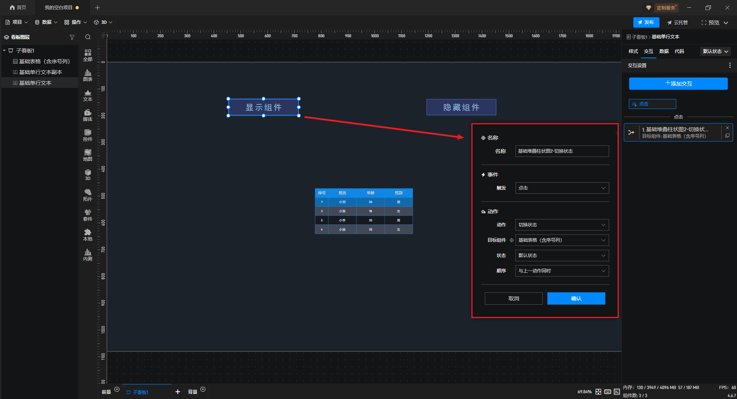Open the 动作 action type dropdown
This screenshot has width=737, height=399.
562,225
